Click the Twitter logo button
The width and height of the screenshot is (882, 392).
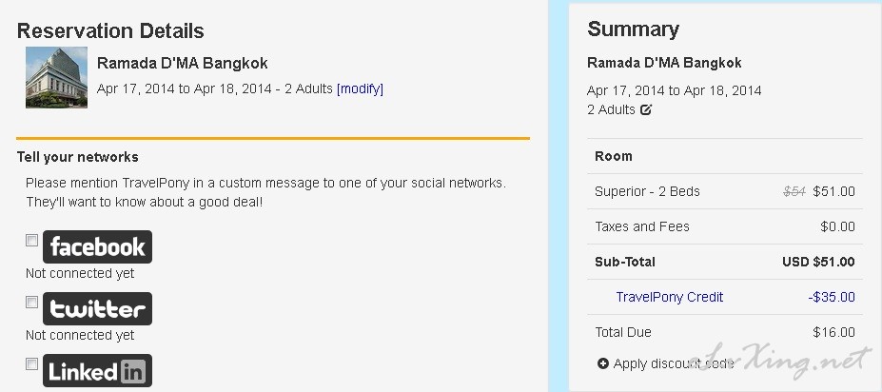tap(97, 309)
